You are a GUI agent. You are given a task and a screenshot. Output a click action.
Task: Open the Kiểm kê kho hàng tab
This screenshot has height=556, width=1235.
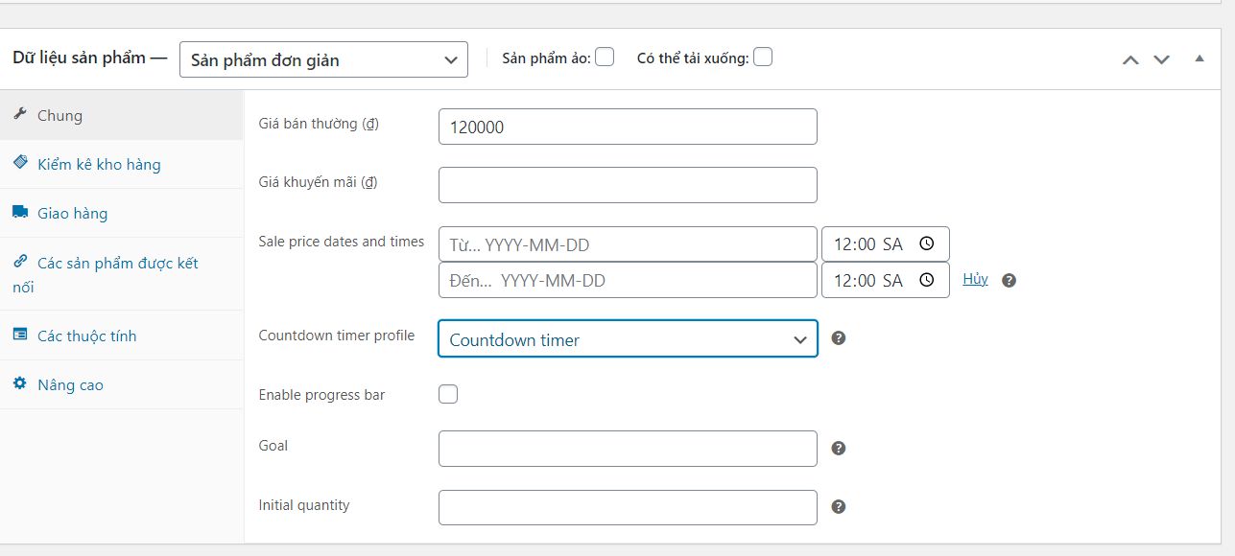pos(99,165)
